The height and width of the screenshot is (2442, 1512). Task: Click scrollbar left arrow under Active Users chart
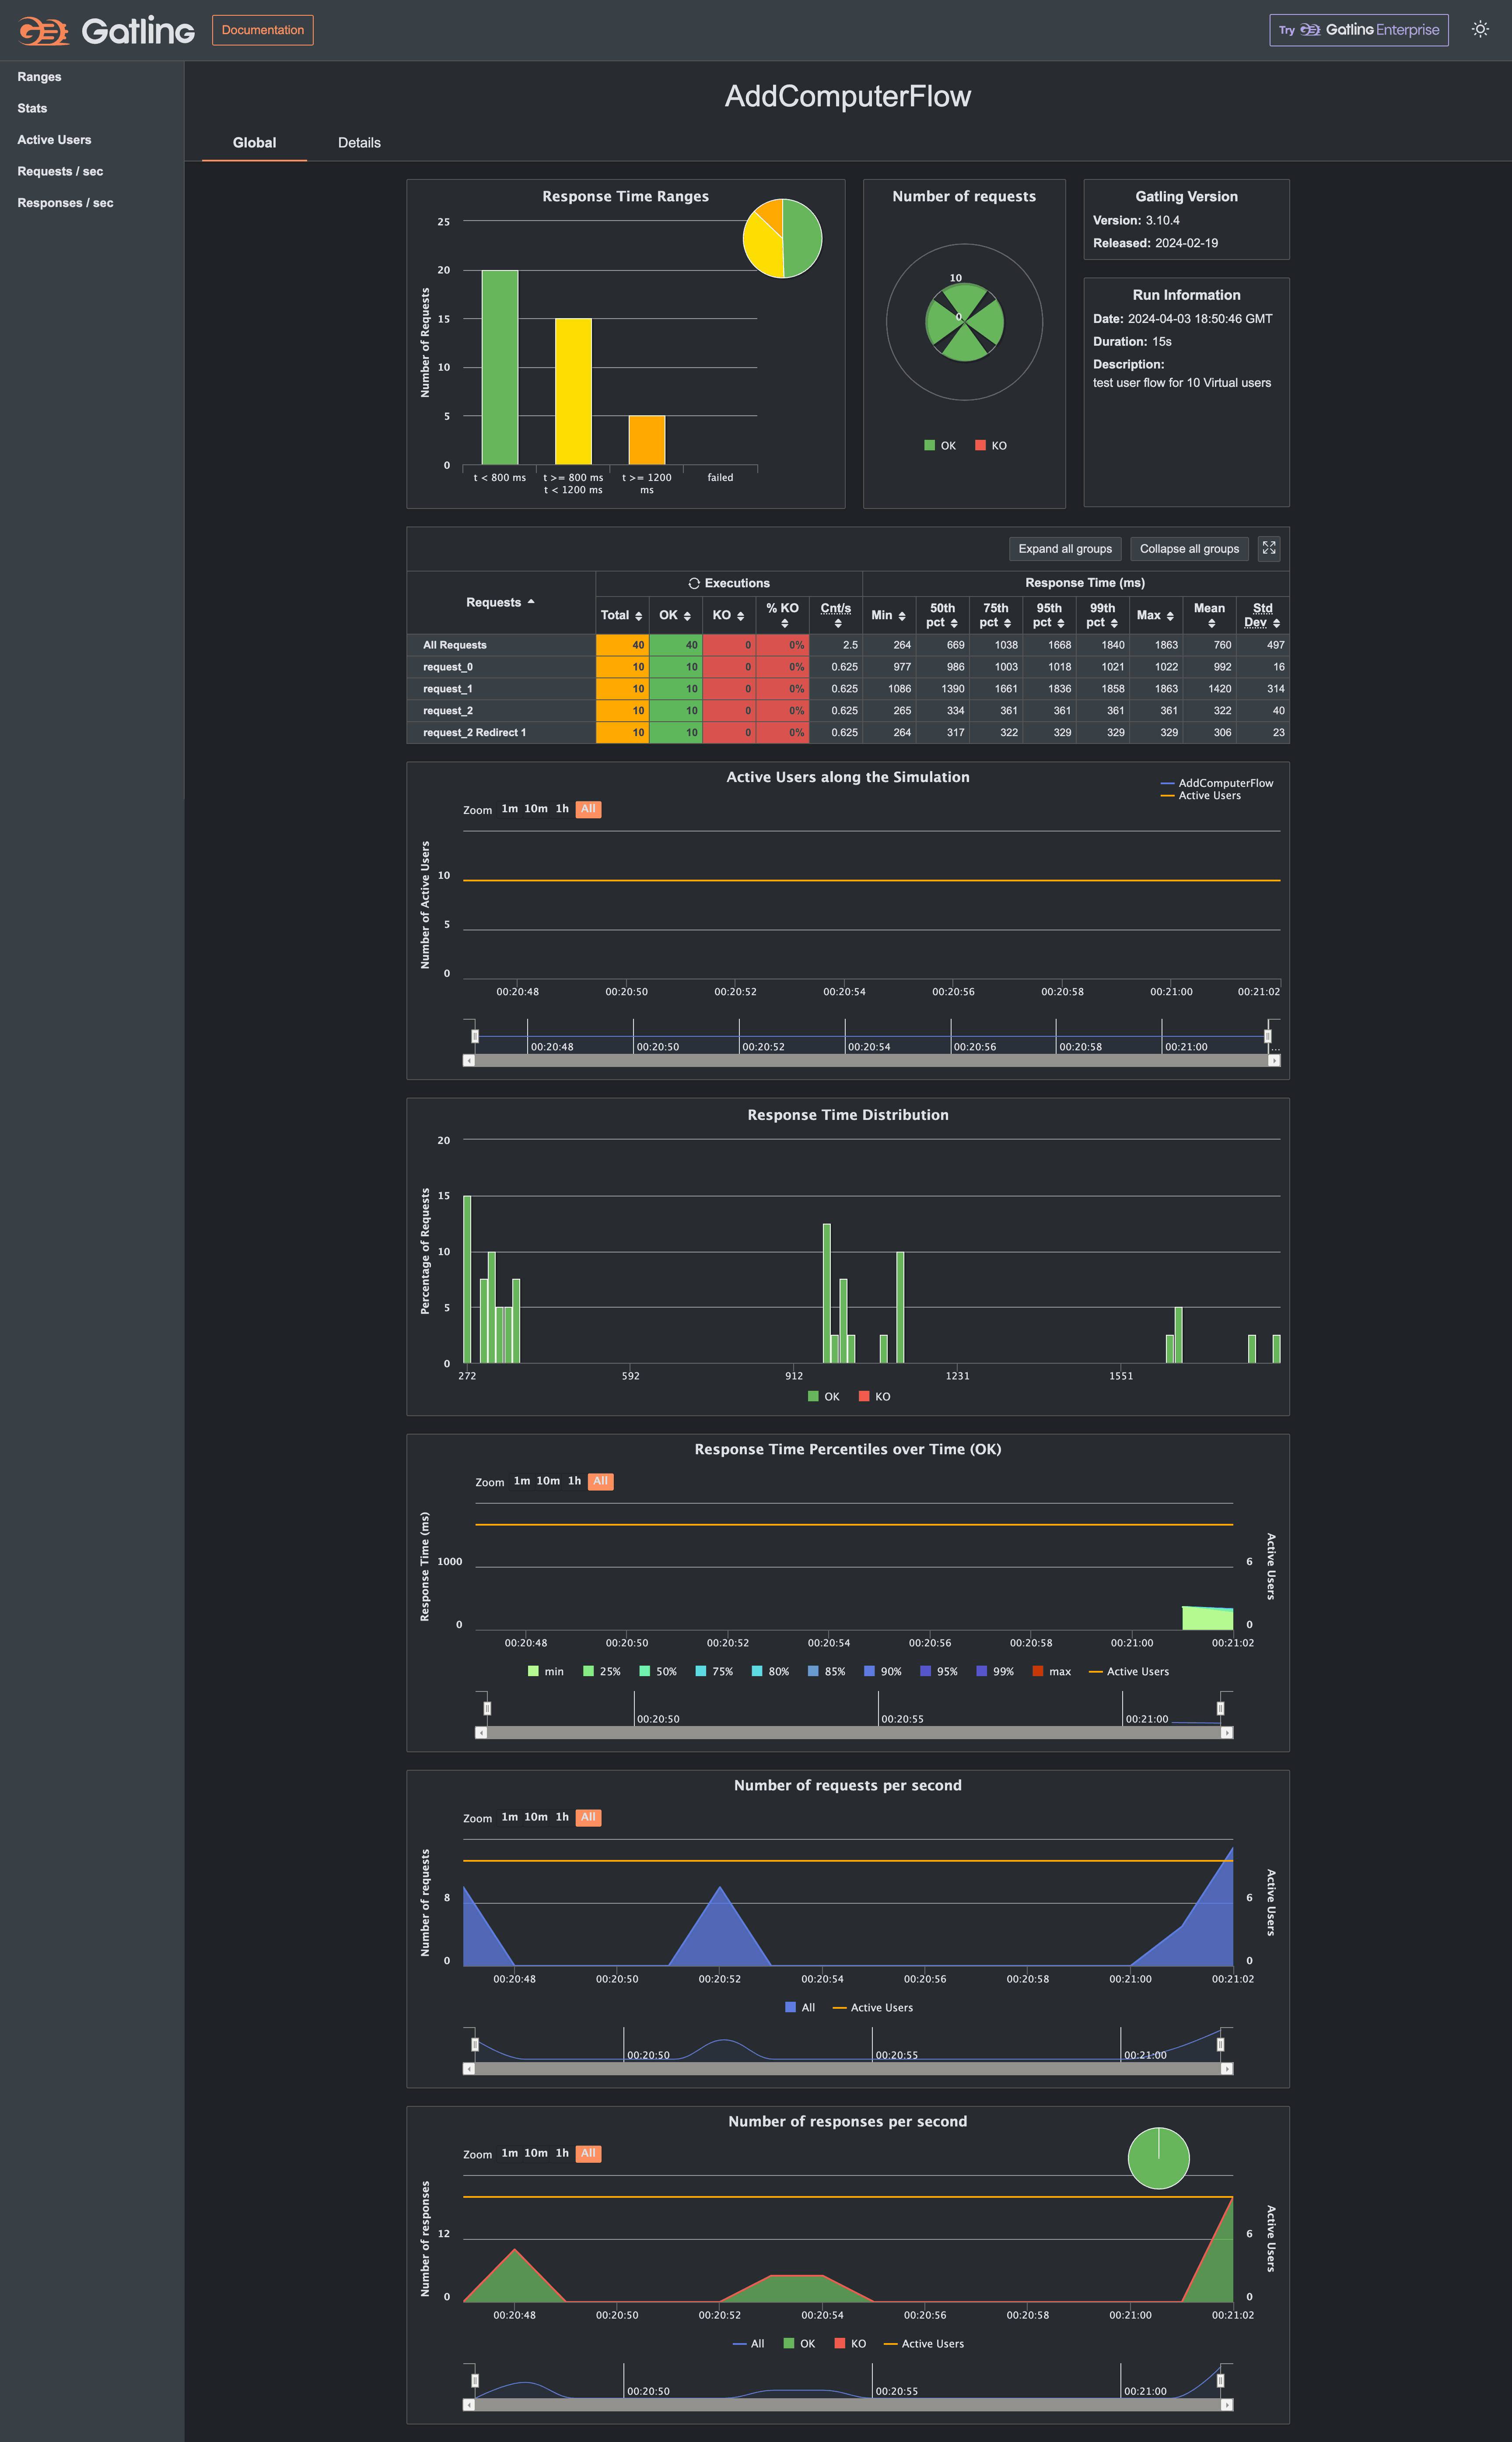pyautogui.click(x=469, y=1060)
